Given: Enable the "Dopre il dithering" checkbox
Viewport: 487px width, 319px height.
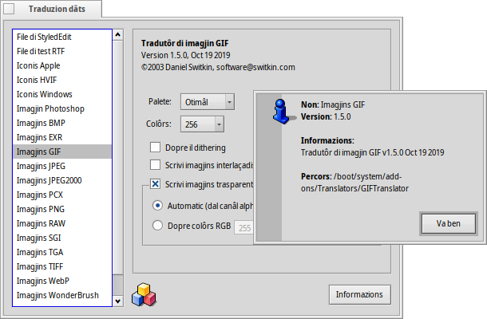Looking at the screenshot, I should coord(156,148).
